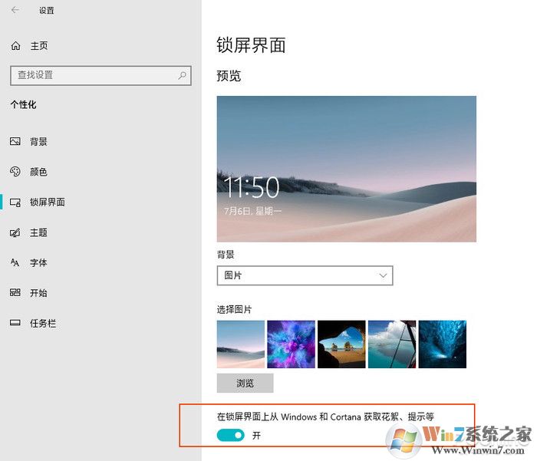Click the 字体 font icon
The height and width of the screenshot is (461, 537).
pos(15,262)
